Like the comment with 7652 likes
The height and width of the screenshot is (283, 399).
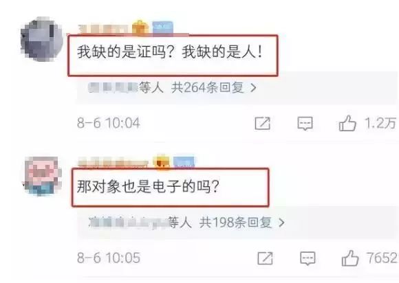[350, 258]
